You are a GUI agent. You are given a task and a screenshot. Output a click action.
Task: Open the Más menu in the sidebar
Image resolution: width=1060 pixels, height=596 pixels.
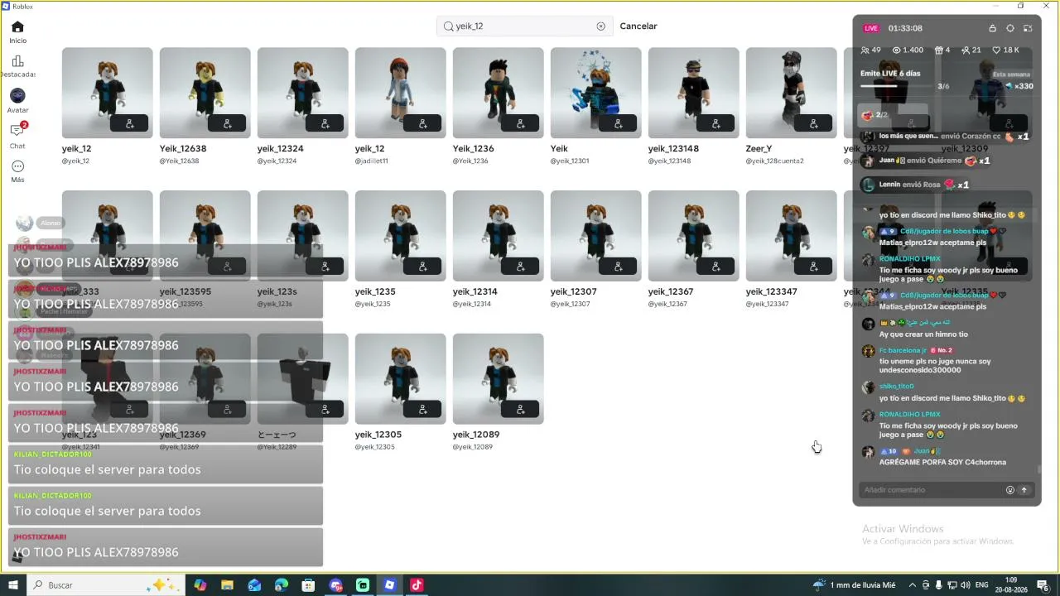tap(17, 171)
